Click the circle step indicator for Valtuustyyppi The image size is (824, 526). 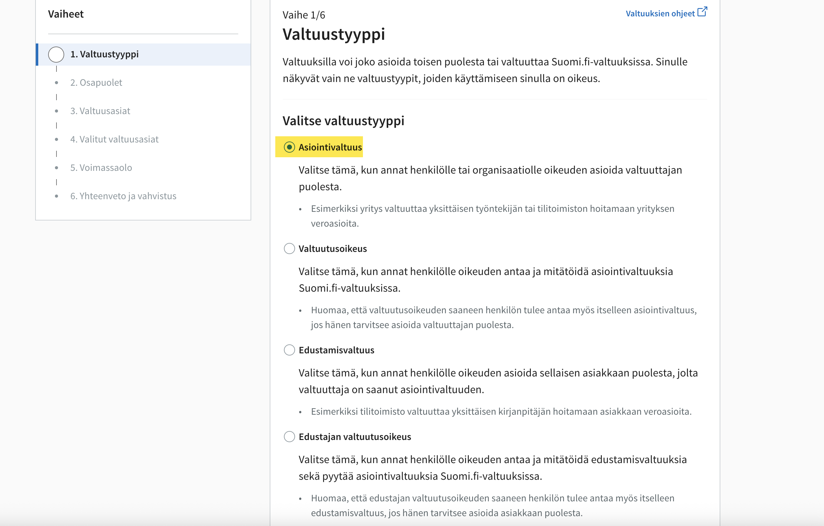pyautogui.click(x=56, y=54)
